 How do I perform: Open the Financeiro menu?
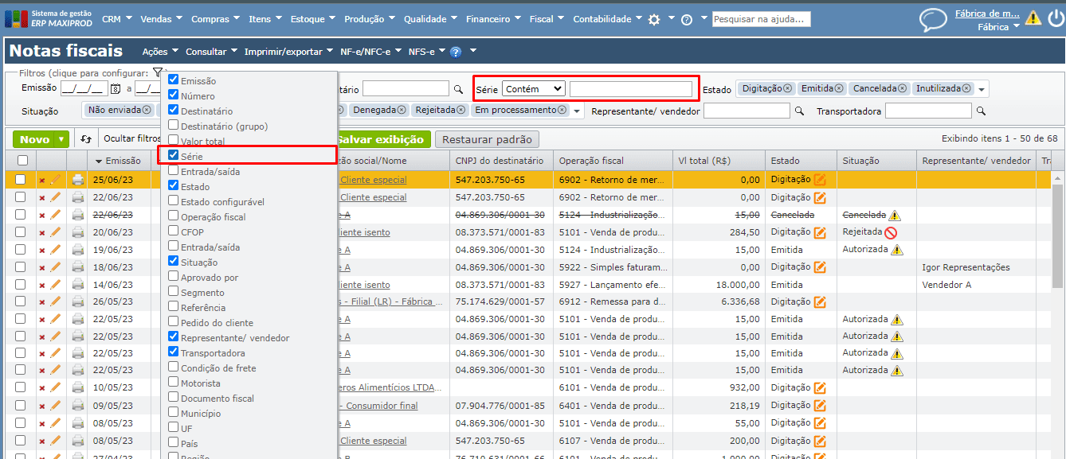[492, 19]
